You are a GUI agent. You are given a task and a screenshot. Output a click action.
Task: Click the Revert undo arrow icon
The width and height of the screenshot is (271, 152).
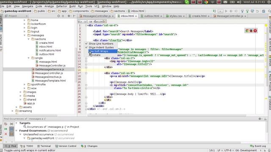(257, 11)
